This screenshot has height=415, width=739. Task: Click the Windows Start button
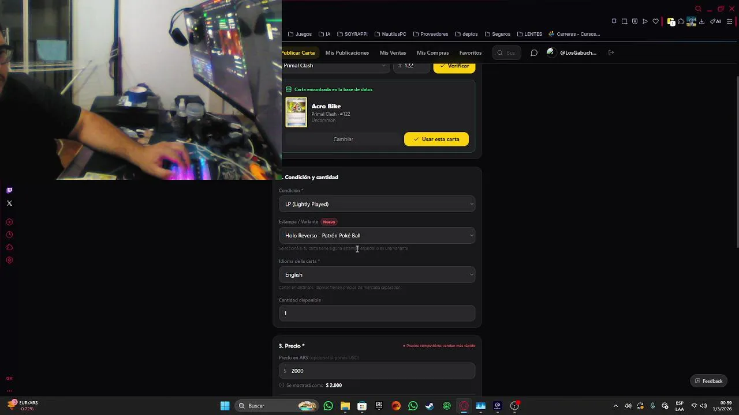tap(225, 406)
